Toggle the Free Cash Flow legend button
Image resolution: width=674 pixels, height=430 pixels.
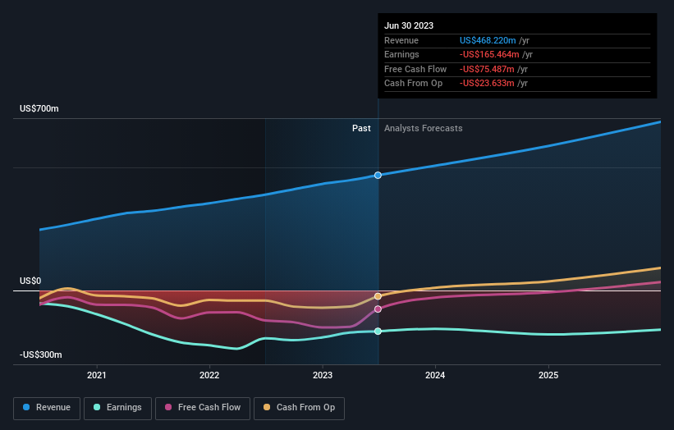coord(203,408)
